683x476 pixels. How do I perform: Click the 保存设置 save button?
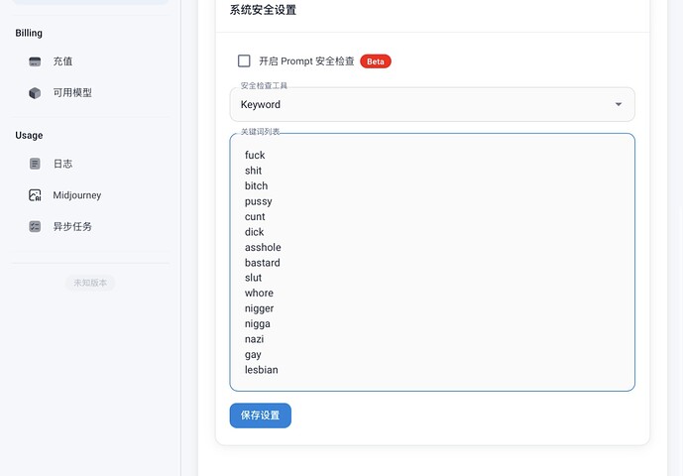[x=261, y=416]
